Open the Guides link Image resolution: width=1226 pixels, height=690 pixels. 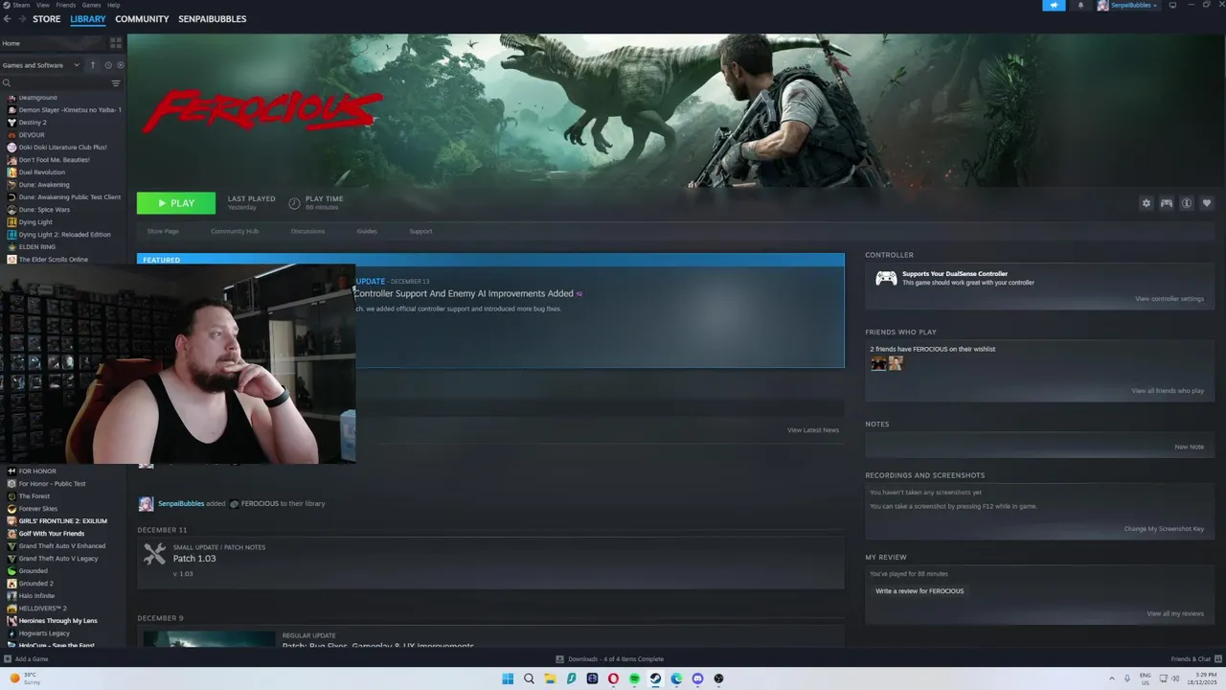(x=367, y=231)
